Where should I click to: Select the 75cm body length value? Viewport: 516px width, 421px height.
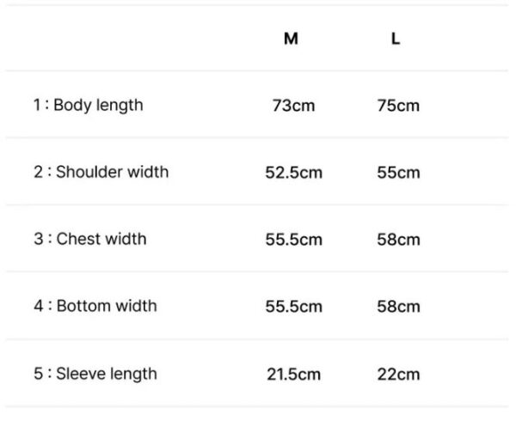(398, 106)
